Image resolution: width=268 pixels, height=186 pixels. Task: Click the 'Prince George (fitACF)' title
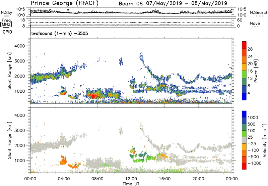64,3
